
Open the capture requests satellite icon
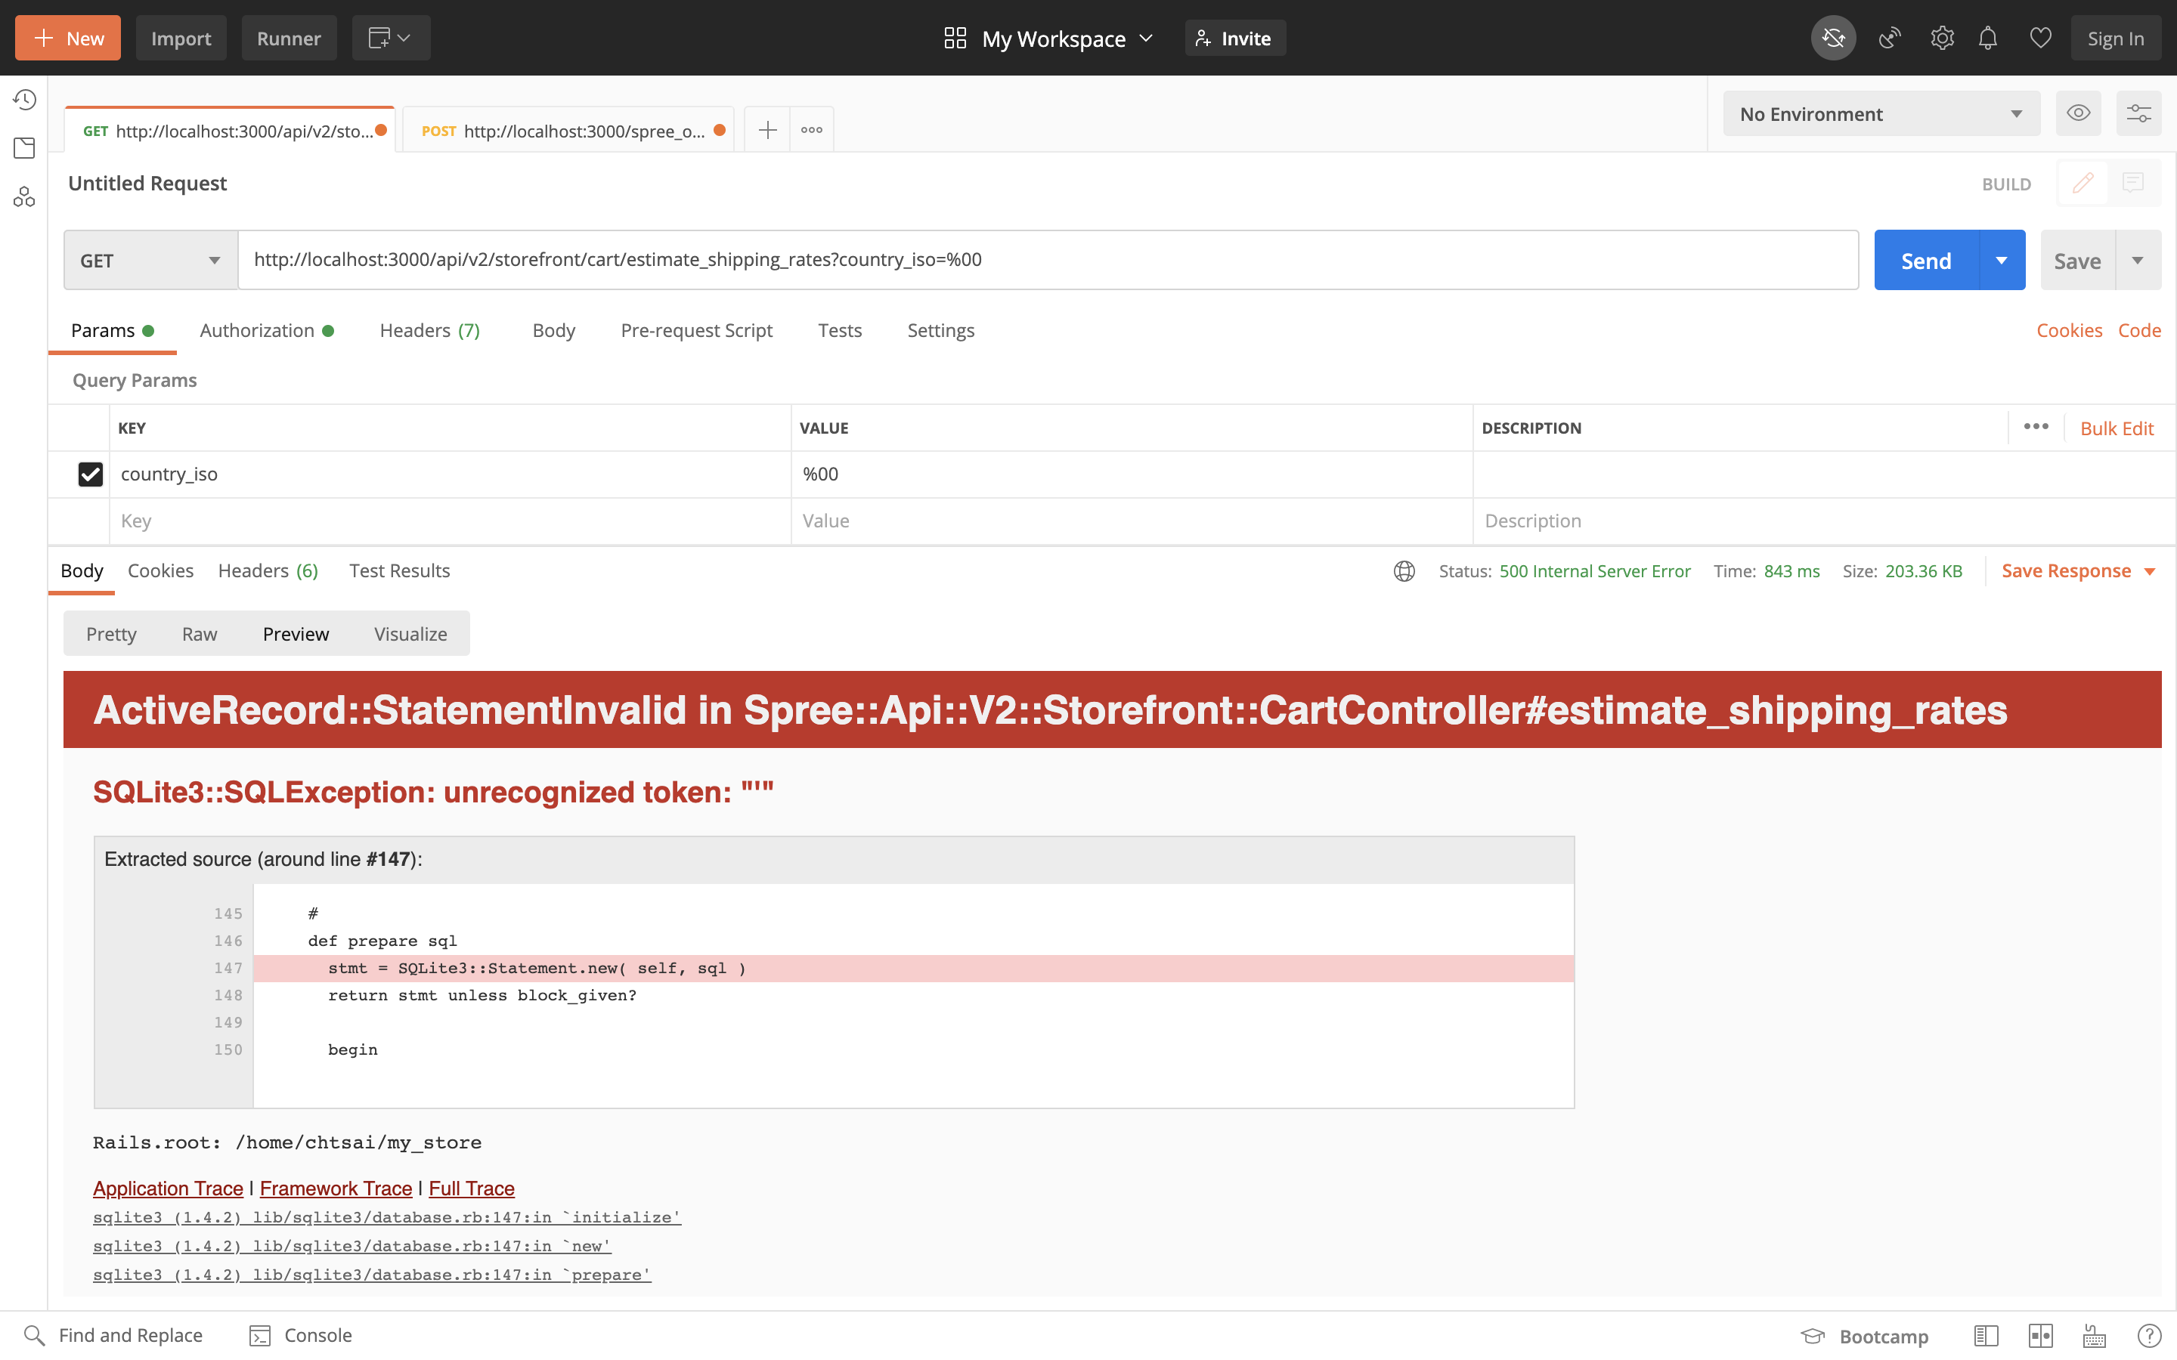1888,38
